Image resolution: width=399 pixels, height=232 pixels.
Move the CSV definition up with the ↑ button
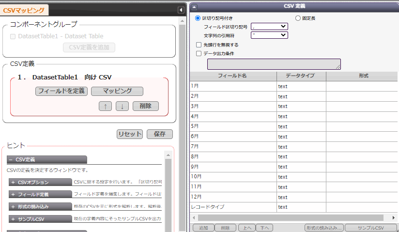(106, 106)
